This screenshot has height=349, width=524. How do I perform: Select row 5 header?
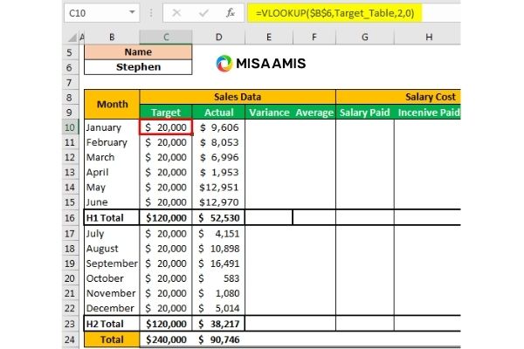point(70,52)
